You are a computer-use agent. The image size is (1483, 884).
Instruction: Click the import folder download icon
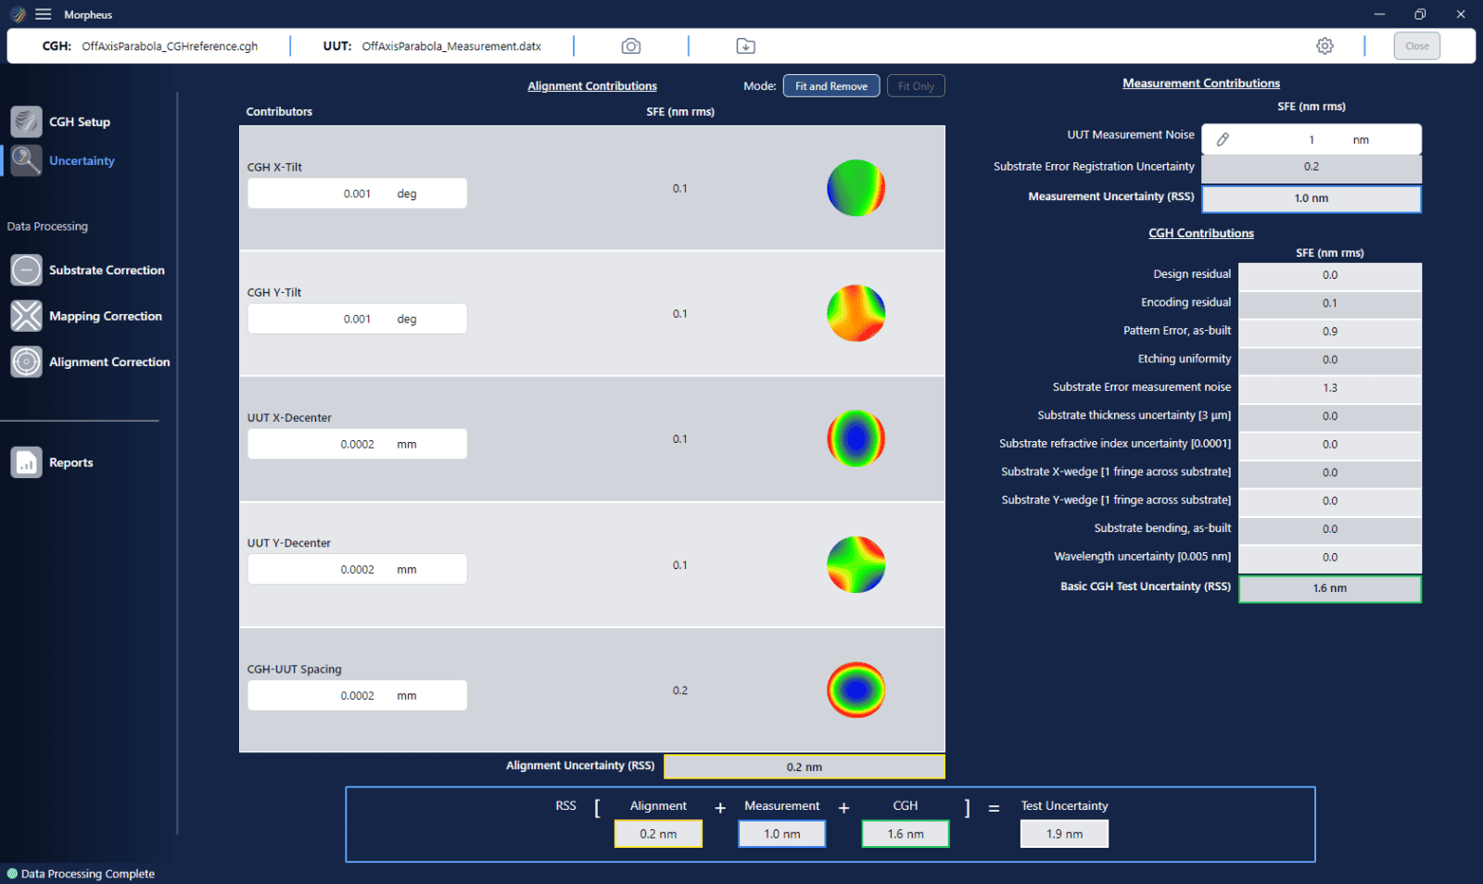745,46
